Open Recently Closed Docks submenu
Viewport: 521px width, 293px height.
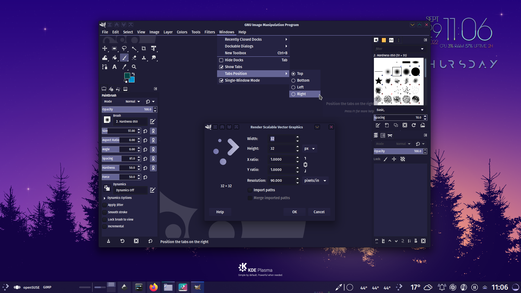coord(253,39)
